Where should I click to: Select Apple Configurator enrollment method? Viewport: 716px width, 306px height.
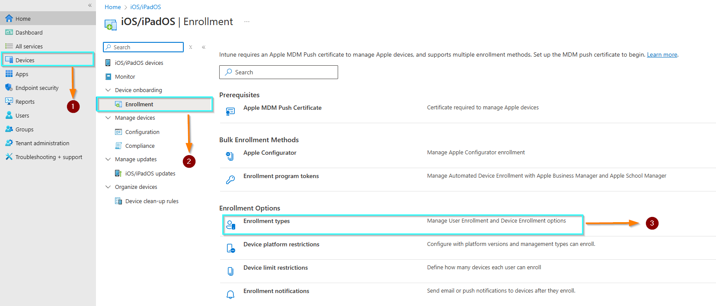[270, 153]
